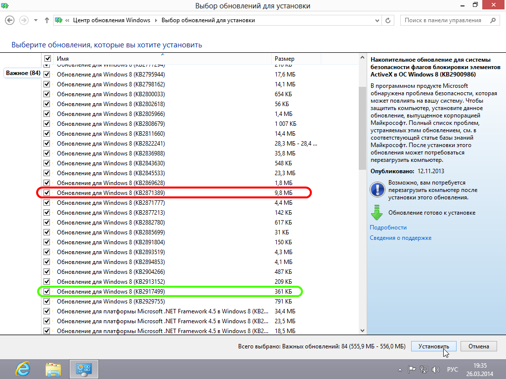This screenshot has height=379, width=506.
Task: Select row 'Обновление для Windows 8 (KB2802618)'
Action: [x=200, y=104]
